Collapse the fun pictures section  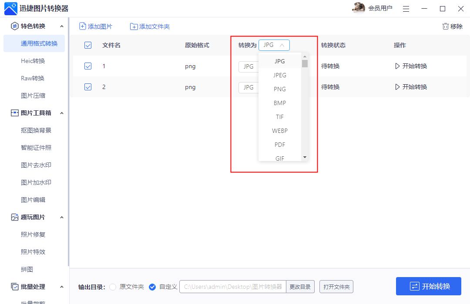[x=62, y=218]
